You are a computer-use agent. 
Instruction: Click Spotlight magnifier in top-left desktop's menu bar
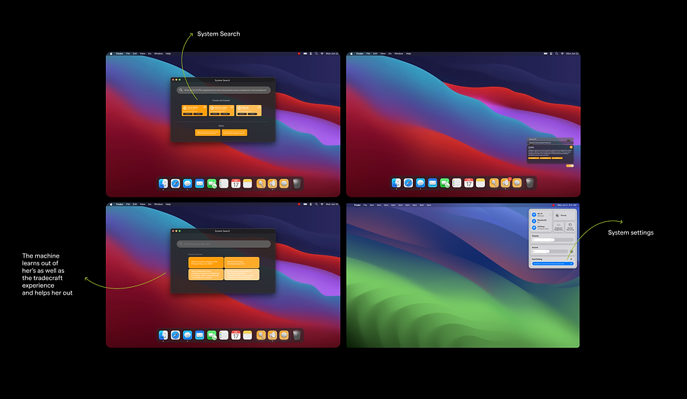316,54
